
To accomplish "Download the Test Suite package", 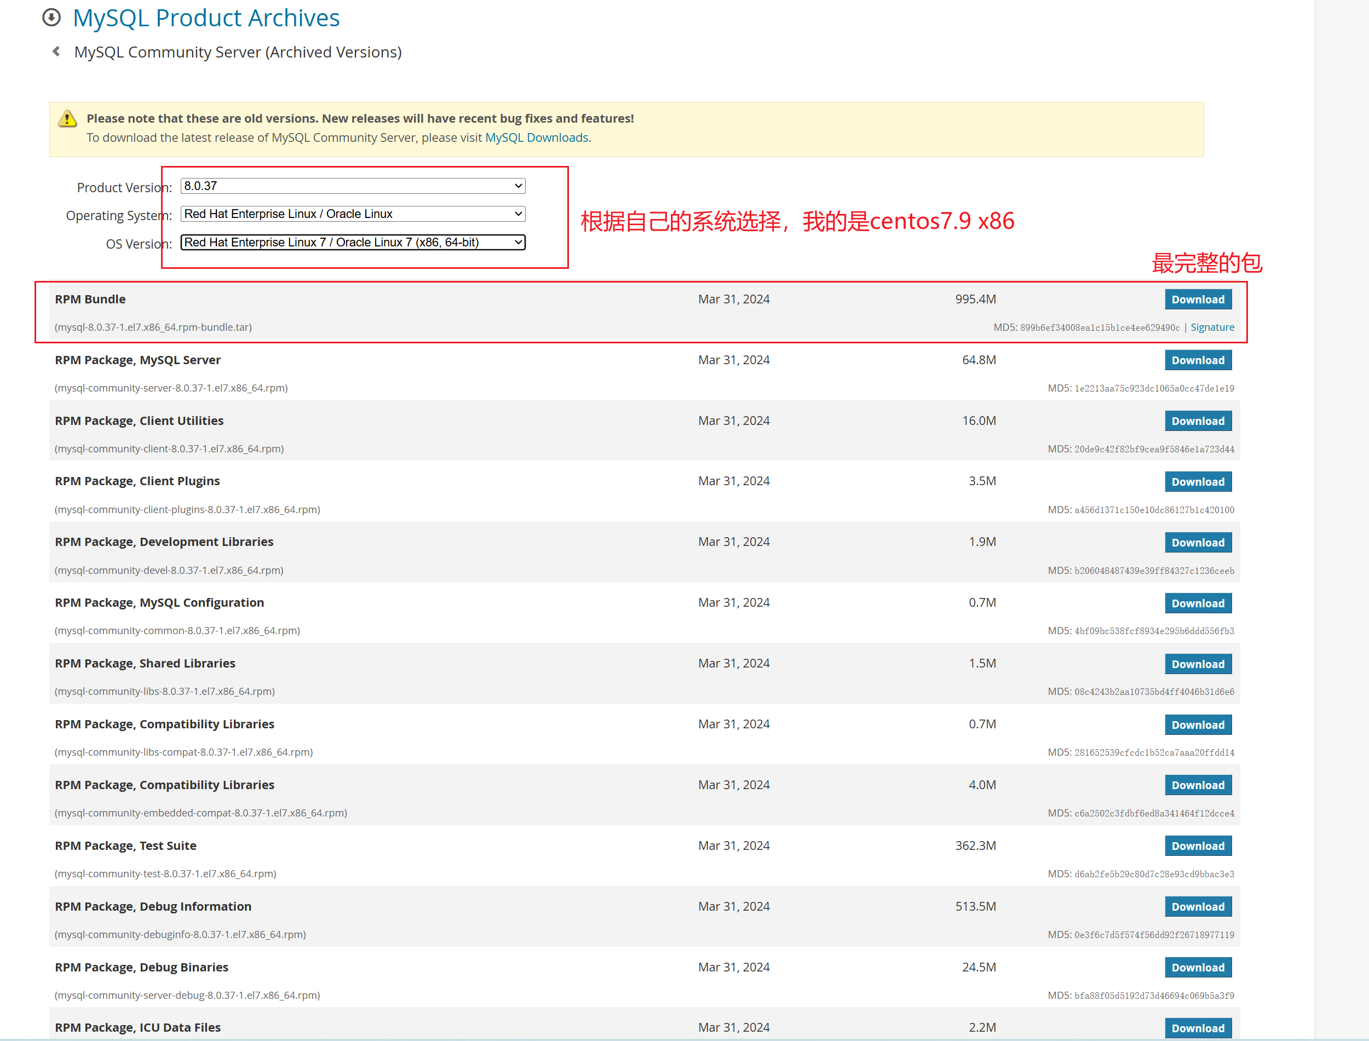I will click(x=1198, y=846).
